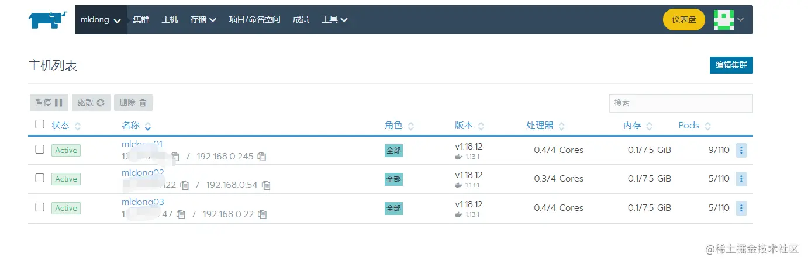Image resolution: width=808 pixels, height=264 pixels.
Task: Copy IP 192.168.0.54 to clipboard
Action: click(266, 185)
